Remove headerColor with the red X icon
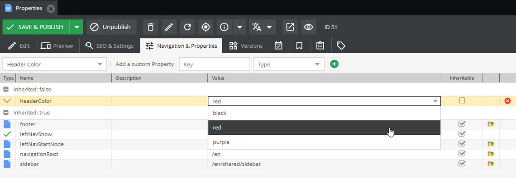This screenshot has height=178, width=516. 507,101
